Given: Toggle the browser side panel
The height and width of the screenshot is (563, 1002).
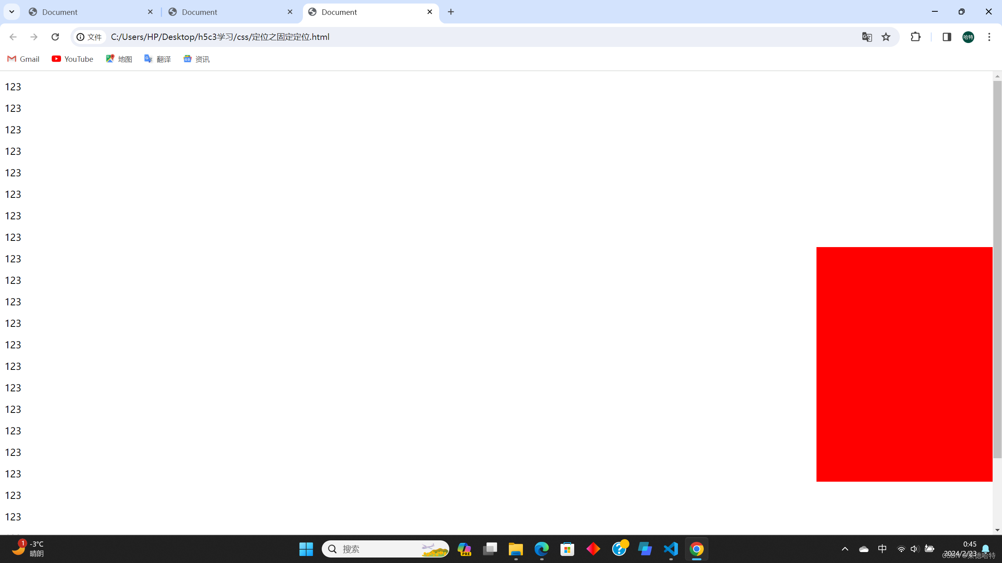Looking at the screenshot, I should tap(946, 37).
